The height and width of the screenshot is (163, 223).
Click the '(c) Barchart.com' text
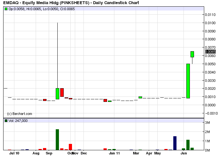[x=20, y=114]
